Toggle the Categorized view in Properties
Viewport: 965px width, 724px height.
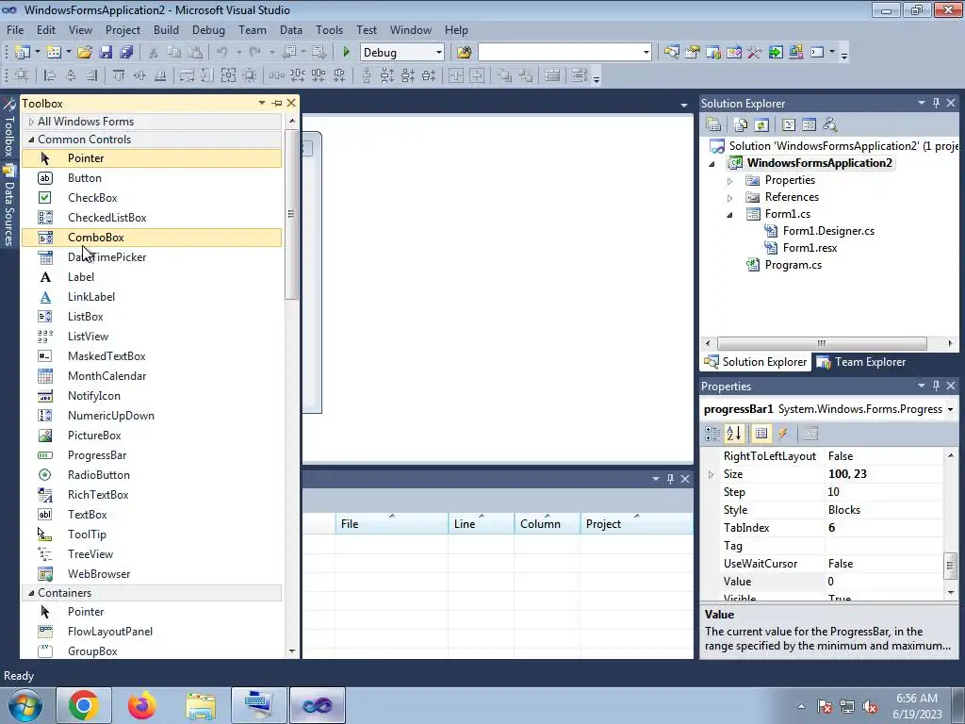(x=712, y=434)
